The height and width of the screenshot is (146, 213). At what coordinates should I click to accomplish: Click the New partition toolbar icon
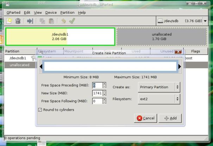coord(9,21)
